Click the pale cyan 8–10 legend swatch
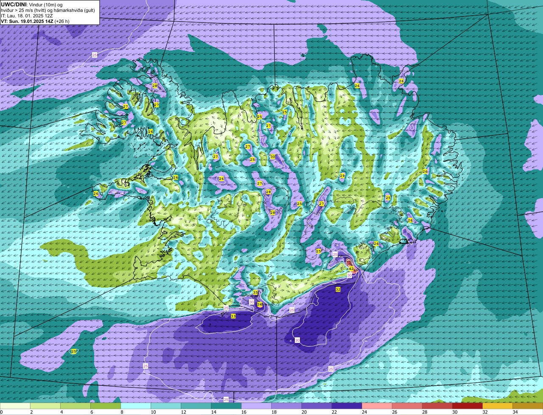 [x=136, y=406]
